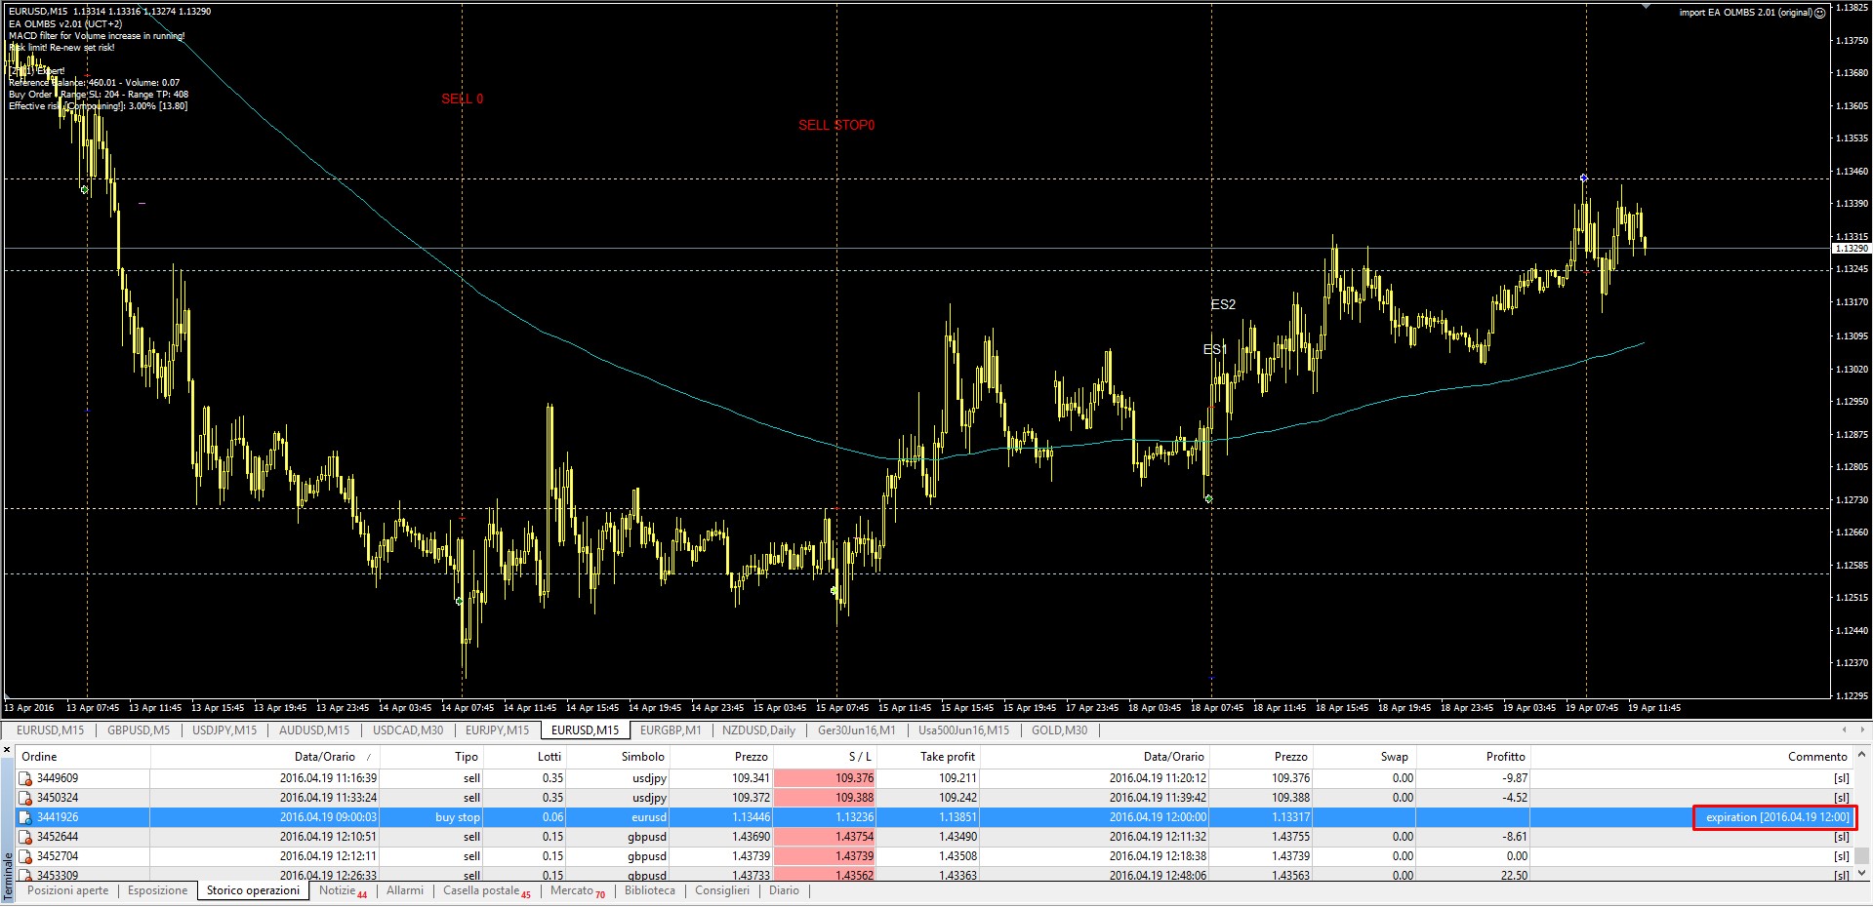
Task: Switch to the EURGBP,M1 chart tab
Action: 671,730
